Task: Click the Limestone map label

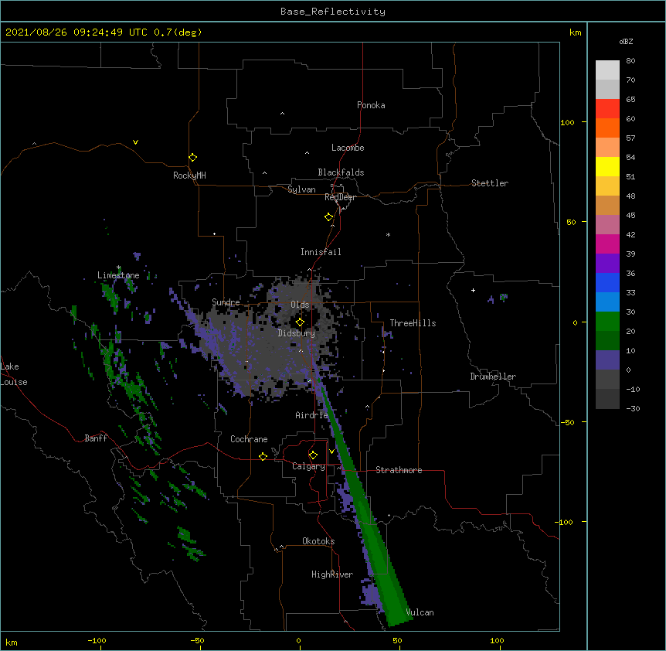Action: point(118,275)
